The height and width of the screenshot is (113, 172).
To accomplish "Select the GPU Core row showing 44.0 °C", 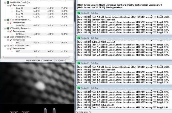I will pos(44,34).
